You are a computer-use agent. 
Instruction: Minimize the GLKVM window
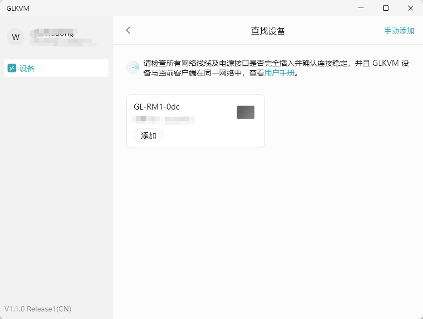click(x=361, y=8)
